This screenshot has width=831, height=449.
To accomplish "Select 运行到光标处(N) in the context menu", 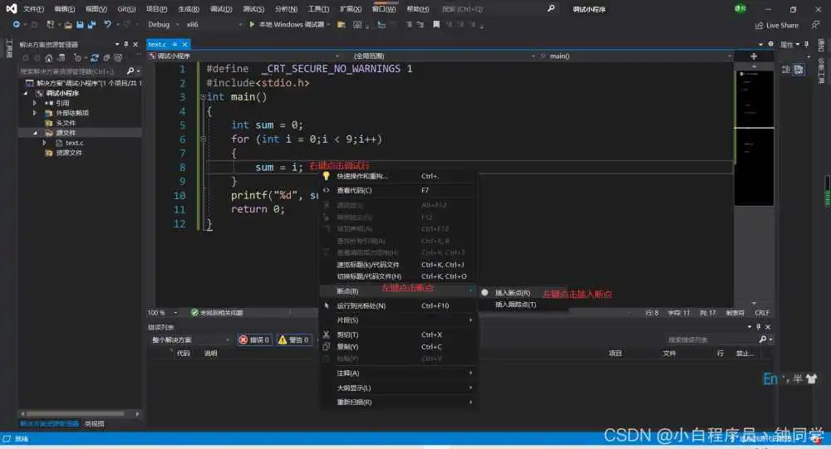I will pyautogui.click(x=361, y=305).
